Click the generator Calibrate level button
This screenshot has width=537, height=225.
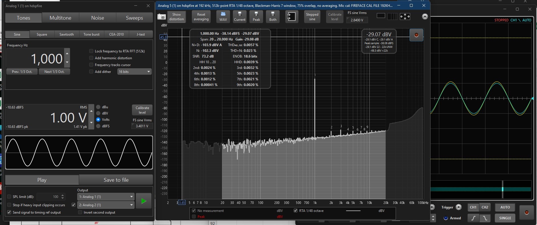point(142,110)
